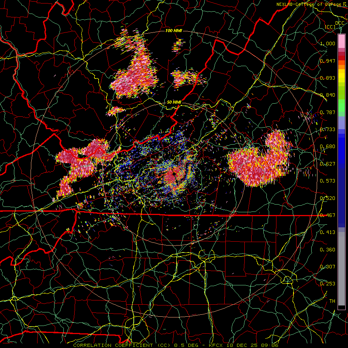Click the 50 NMI range ring label
The width and height of the screenshot is (348, 348).
coord(174,102)
